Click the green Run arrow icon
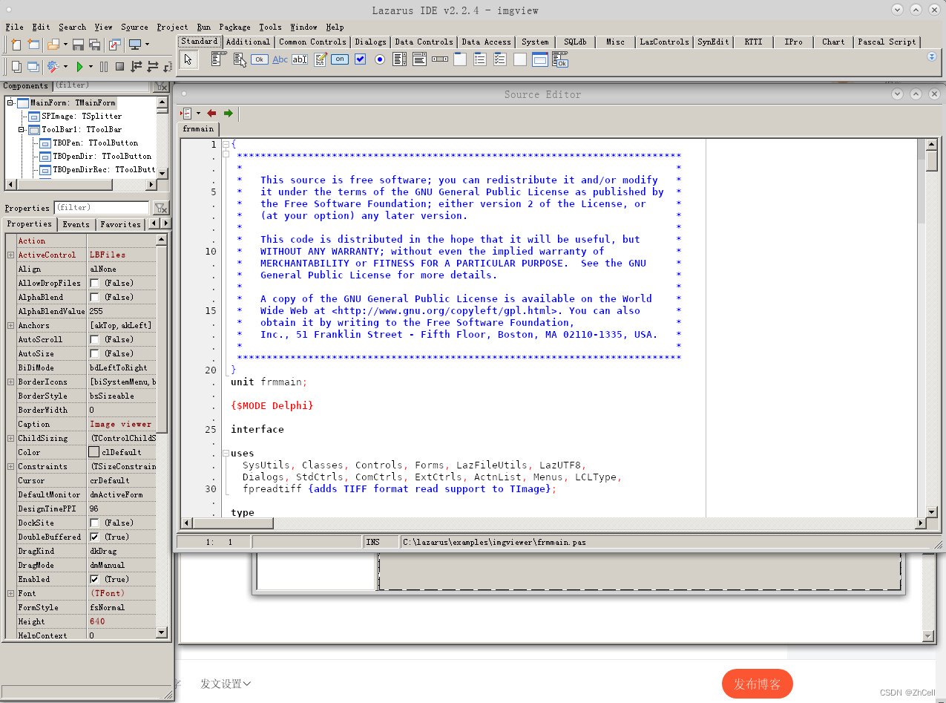The height and width of the screenshot is (703, 946). click(79, 67)
